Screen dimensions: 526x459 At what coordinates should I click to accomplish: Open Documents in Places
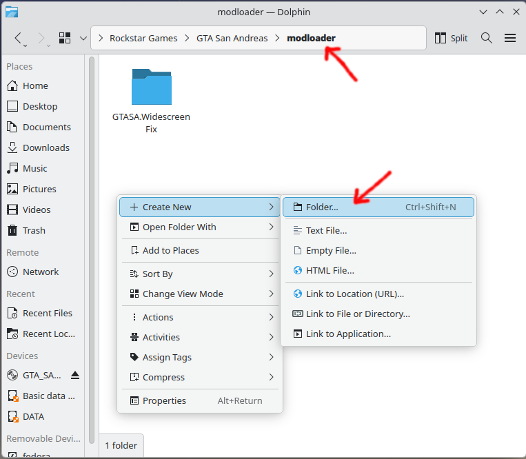43,127
